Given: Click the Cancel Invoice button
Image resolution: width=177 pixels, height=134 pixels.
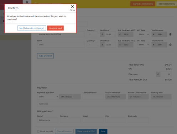Looking at the screenshot, I should 64,131.
